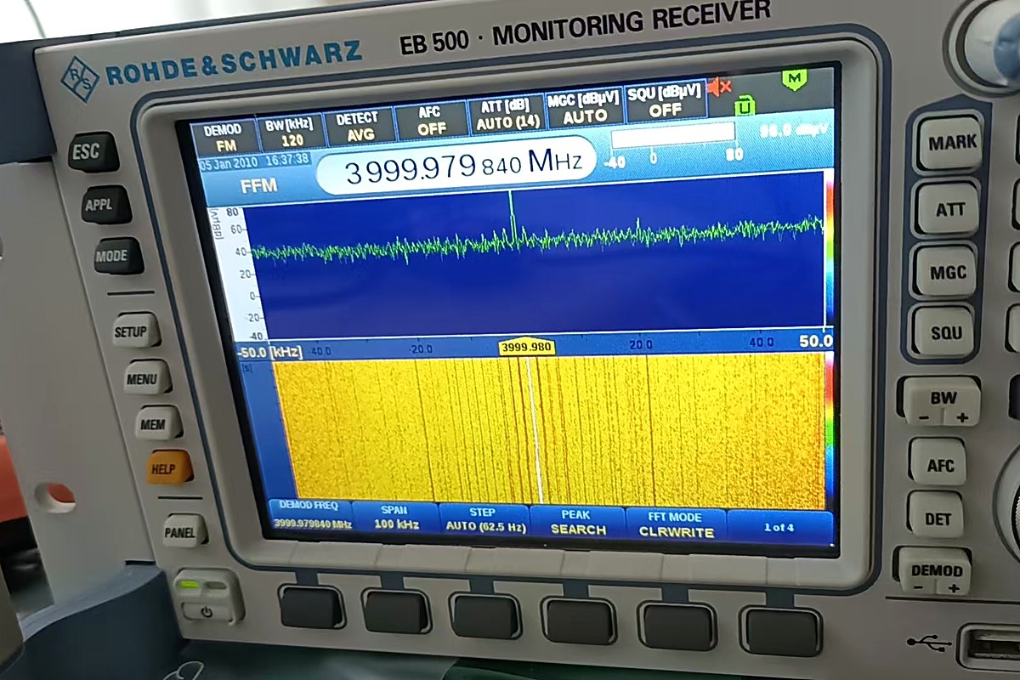
Task: Open the MGC [dBµV] AUTO field
Action: tap(585, 108)
